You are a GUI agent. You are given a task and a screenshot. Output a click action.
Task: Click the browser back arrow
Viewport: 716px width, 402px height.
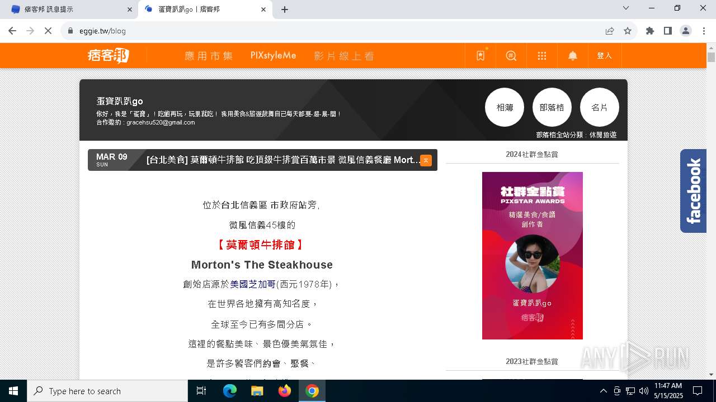click(x=12, y=31)
